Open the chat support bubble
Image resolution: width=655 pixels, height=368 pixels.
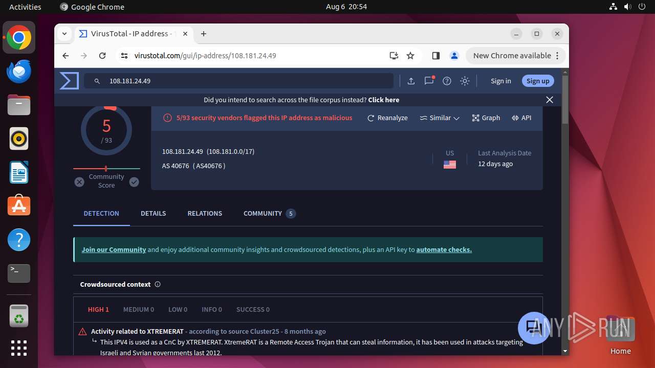534,328
